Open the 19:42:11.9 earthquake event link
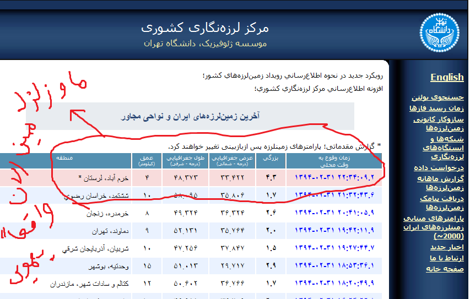 [334, 230]
